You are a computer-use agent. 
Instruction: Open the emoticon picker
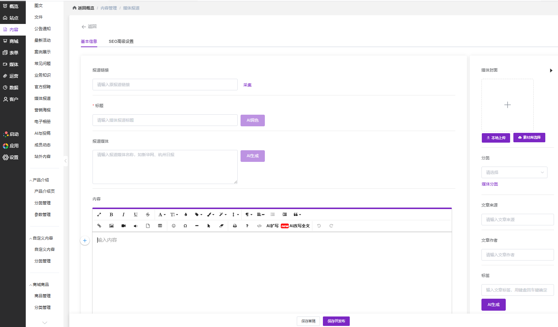pyautogui.click(x=174, y=226)
